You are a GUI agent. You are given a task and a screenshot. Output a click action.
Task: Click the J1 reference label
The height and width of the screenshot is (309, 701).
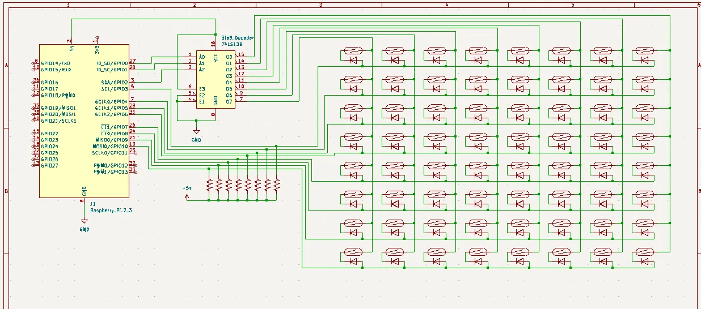click(93, 203)
